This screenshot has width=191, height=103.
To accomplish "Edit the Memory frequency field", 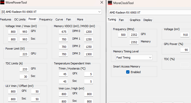I will (134, 42).
